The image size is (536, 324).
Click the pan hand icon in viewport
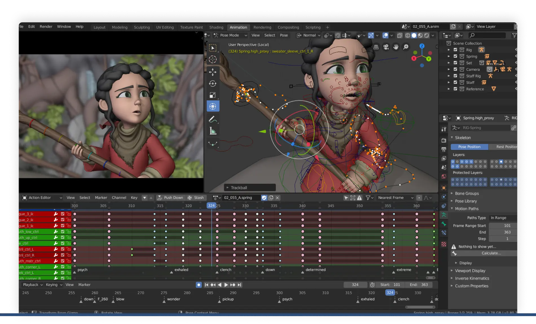pos(396,47)
